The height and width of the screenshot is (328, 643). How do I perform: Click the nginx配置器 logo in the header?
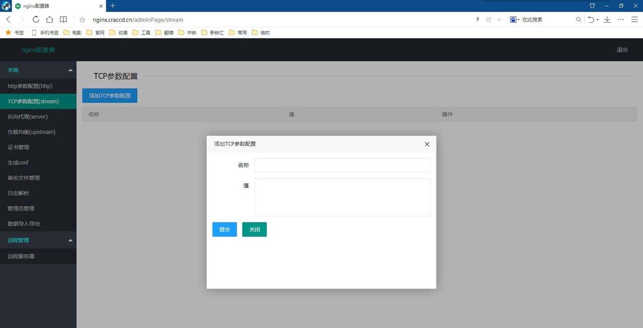coord(37,50)
